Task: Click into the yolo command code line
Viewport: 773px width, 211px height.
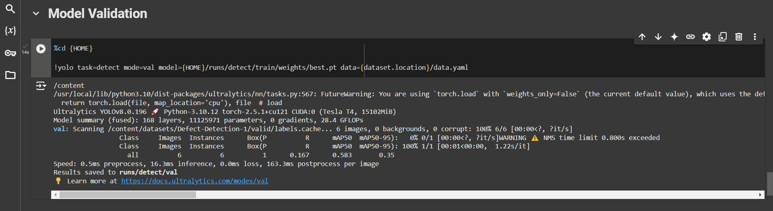Action: tap(261, 67)
